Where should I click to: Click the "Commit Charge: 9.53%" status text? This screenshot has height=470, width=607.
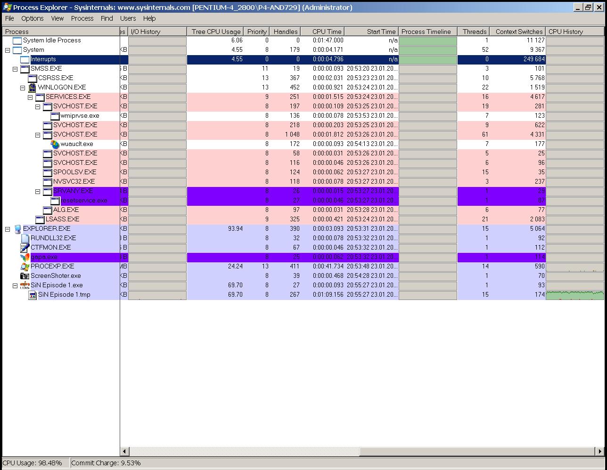click(x=106, y=463)
